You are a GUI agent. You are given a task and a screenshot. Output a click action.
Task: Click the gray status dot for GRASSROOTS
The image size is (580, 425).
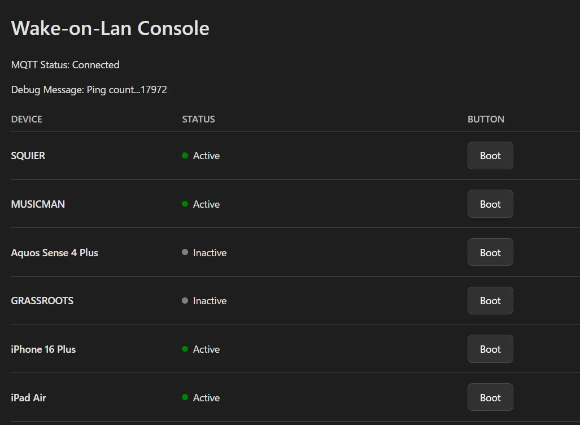pos(185,301)
